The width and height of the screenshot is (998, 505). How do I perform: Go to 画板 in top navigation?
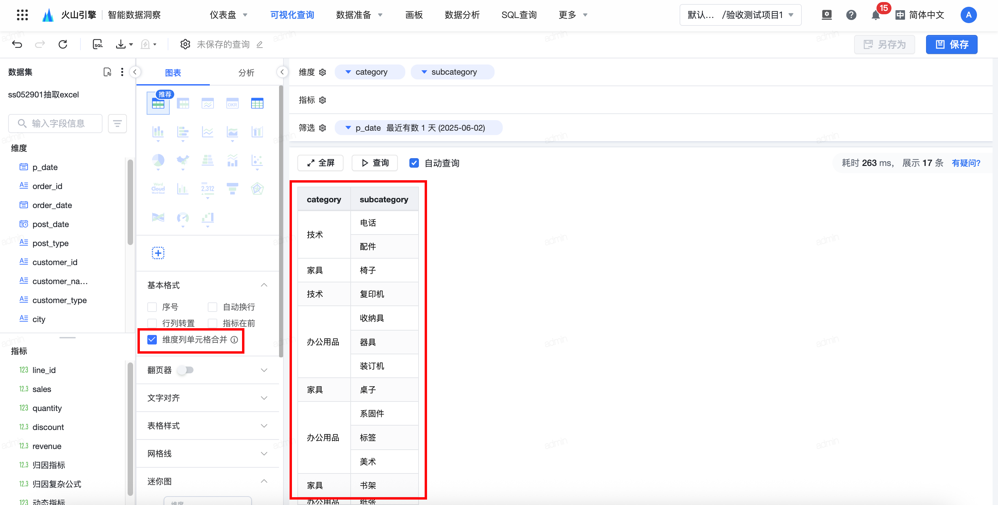pyautogui.click(x=414, y=15)
